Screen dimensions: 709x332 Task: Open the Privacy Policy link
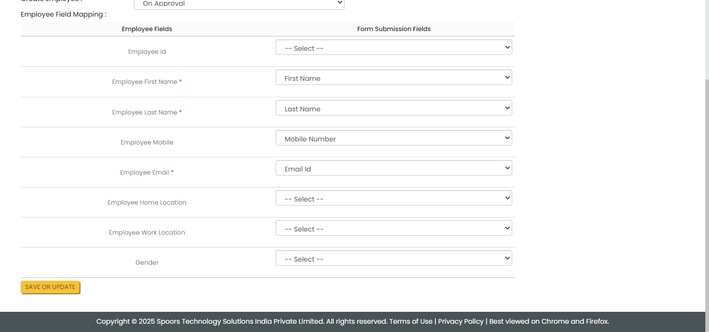[460, 322]
